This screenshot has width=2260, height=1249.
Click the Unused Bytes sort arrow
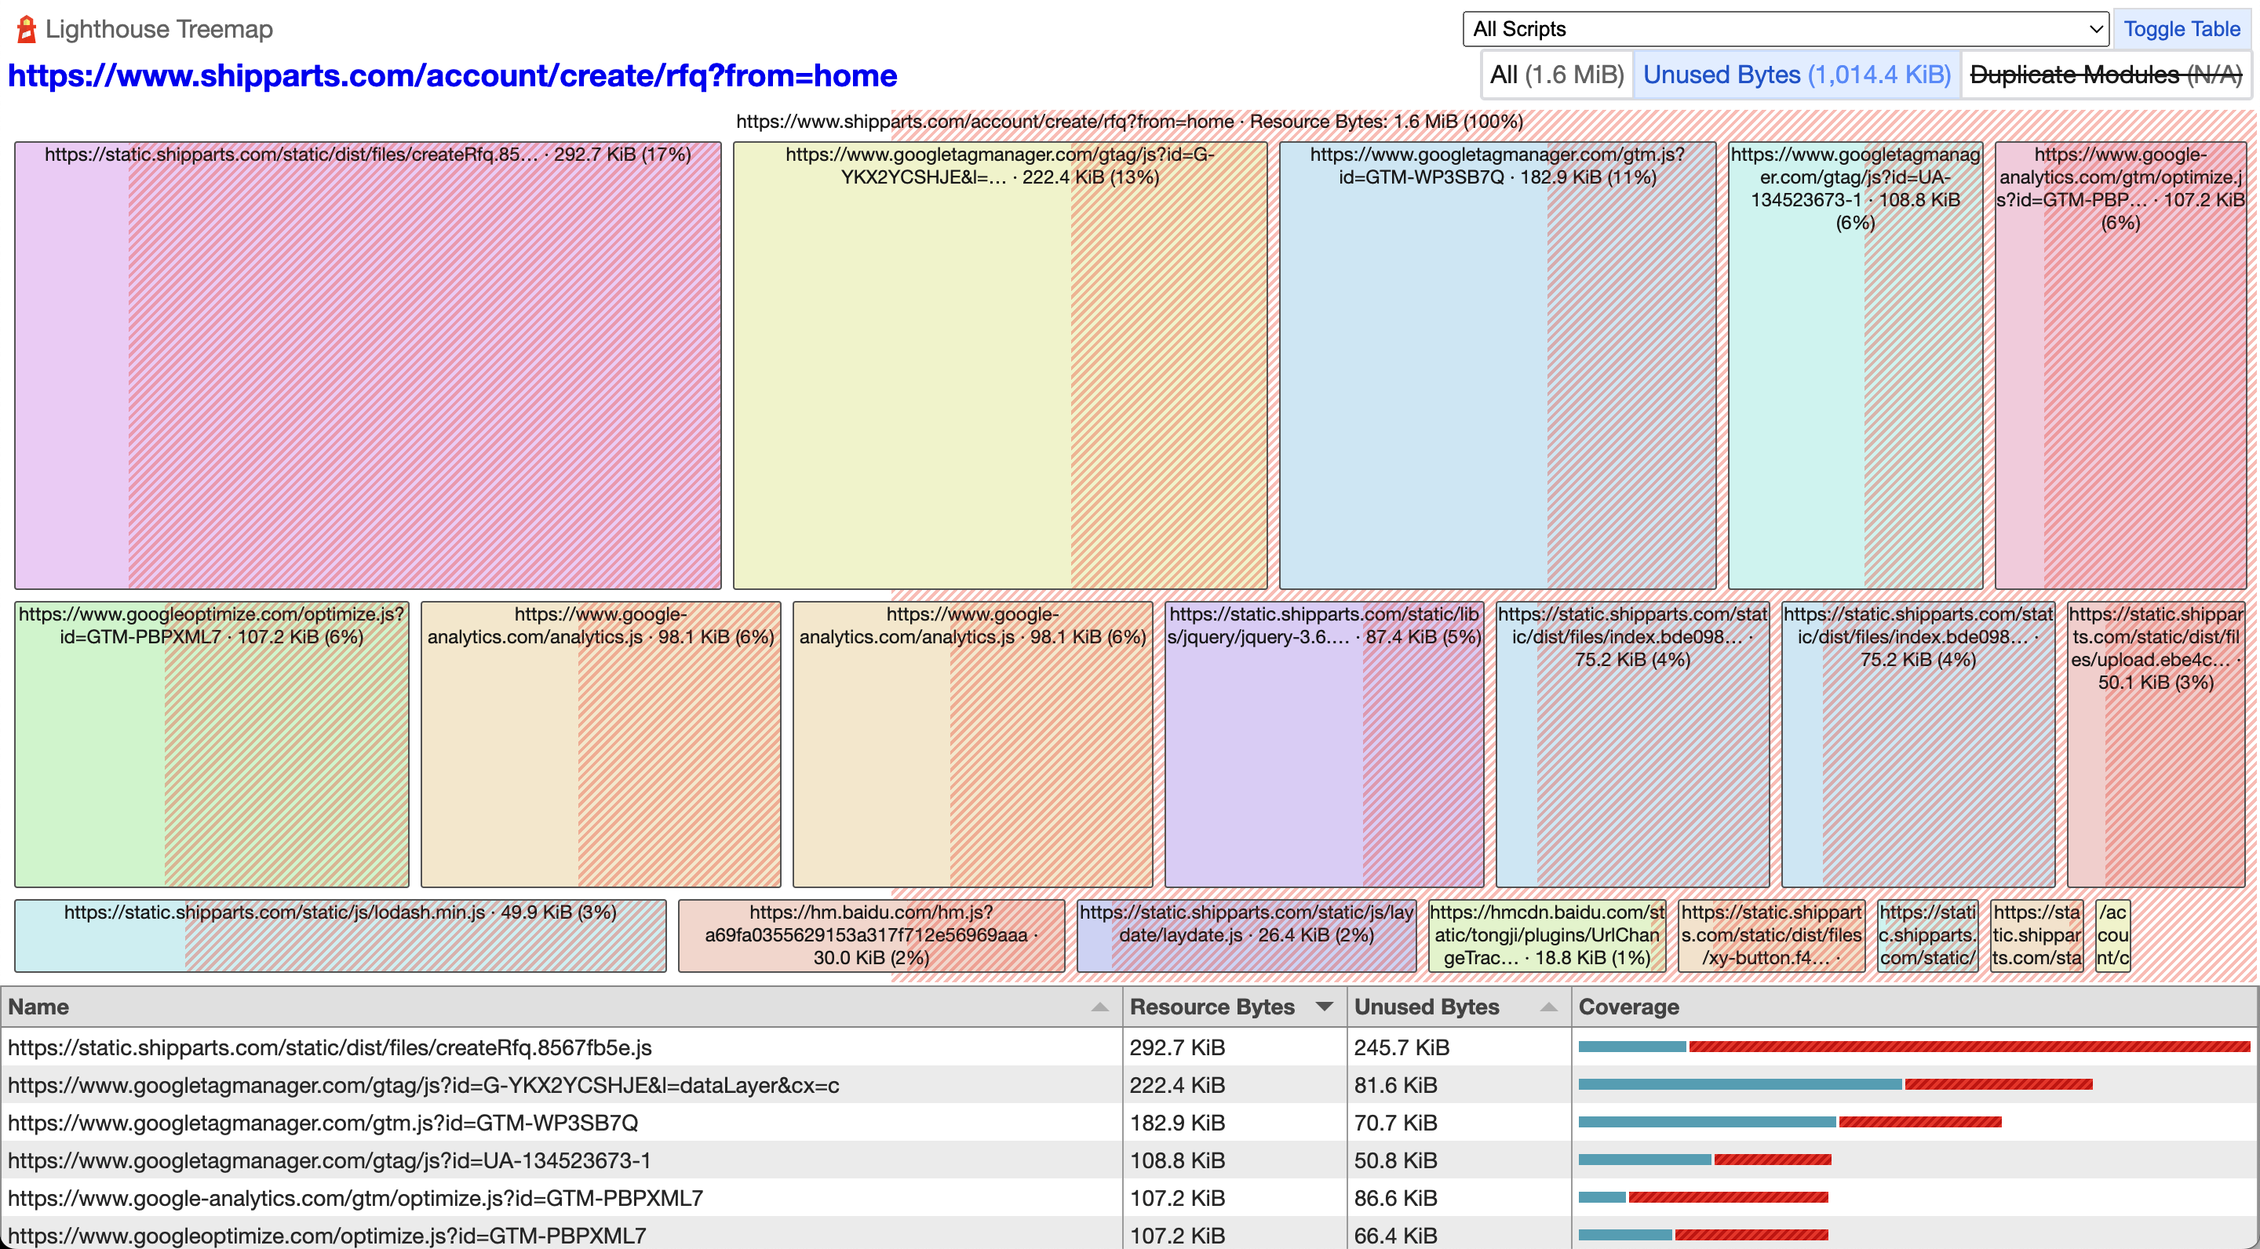(1548, 1007)
